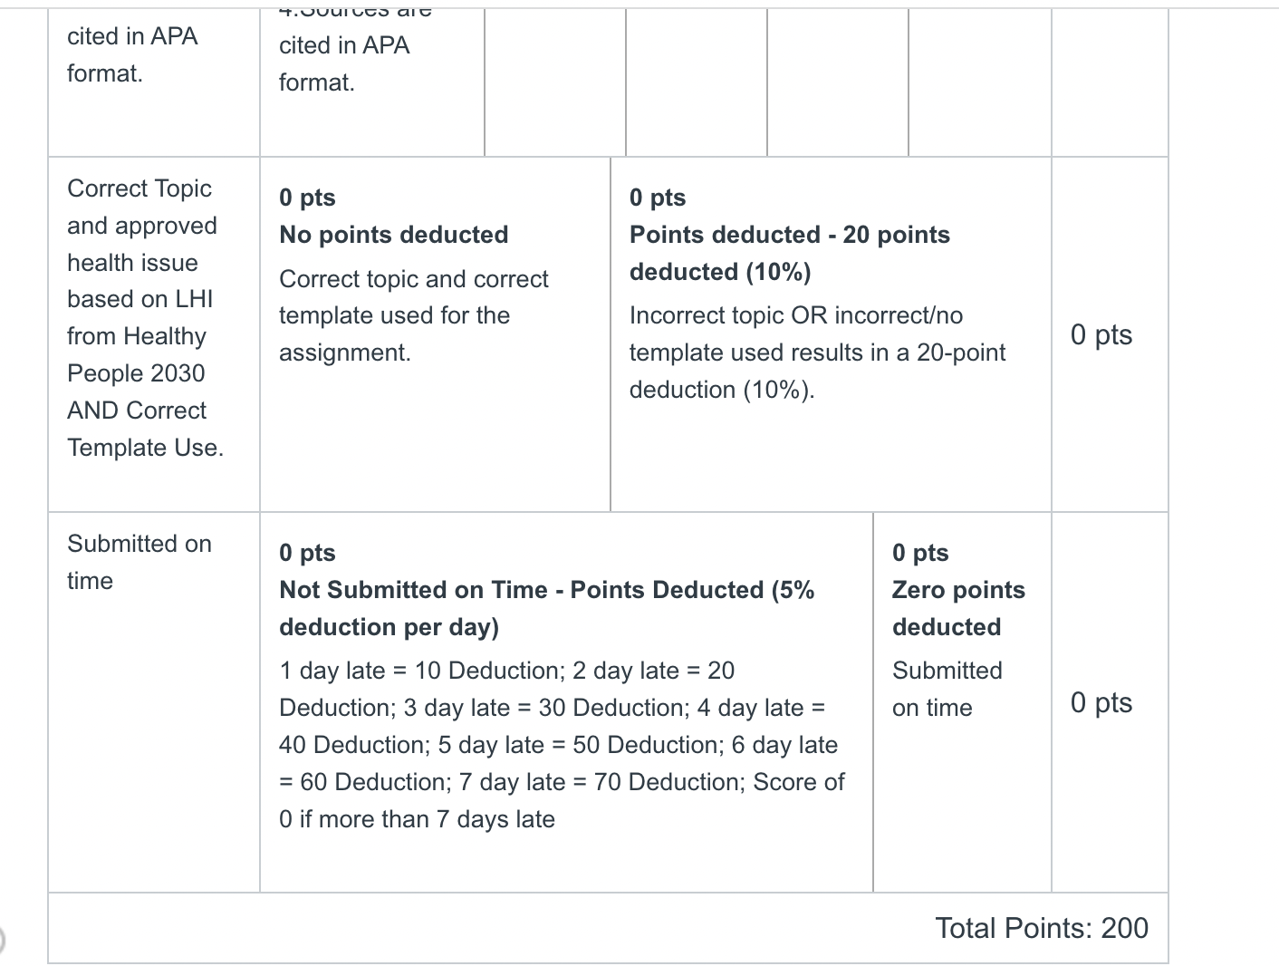Select the 'No points deducted' rating heading
The image size is (1279, 966).
coord(394,235)
